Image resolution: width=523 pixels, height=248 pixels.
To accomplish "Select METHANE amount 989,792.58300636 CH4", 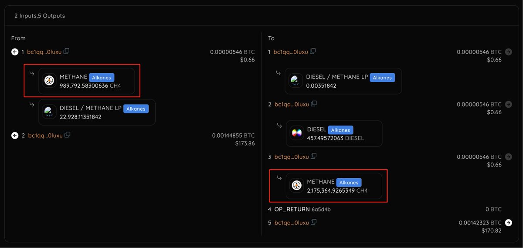I will [90, 86].
